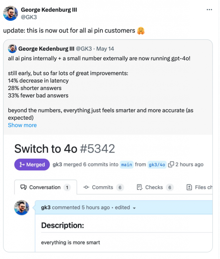Click the small avatar in quoted tweet
Viewport: 220px width, 259px height.
[12, 49]
